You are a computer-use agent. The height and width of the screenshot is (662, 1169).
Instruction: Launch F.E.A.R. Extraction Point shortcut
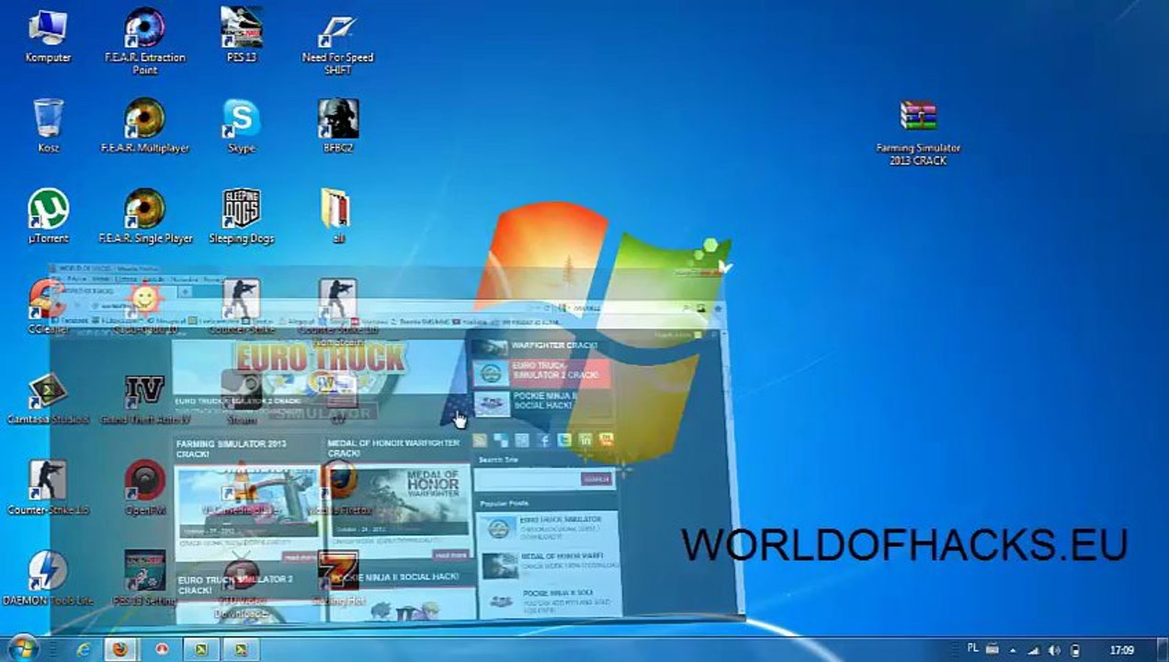144,40
